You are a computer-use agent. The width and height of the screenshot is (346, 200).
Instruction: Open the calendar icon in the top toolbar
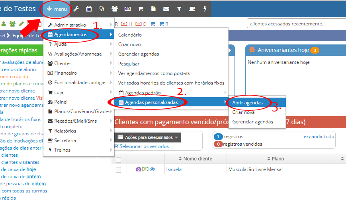[x=89, y=9]
